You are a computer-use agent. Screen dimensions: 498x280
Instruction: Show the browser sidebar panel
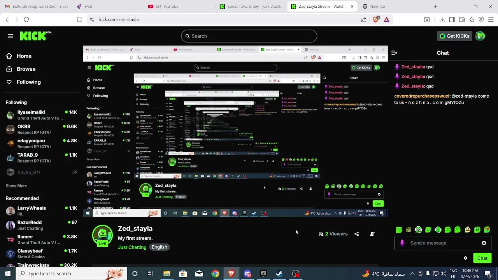(452, 19)
